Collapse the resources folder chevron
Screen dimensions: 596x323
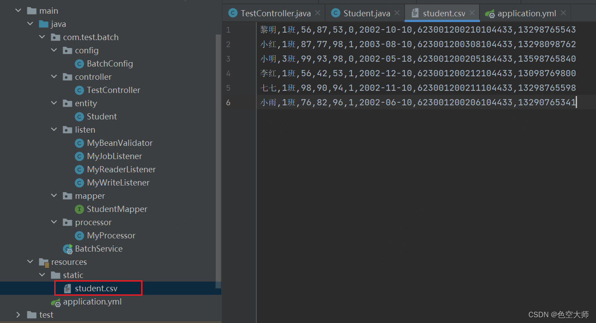pyautogui.click(x=30, y=262)
